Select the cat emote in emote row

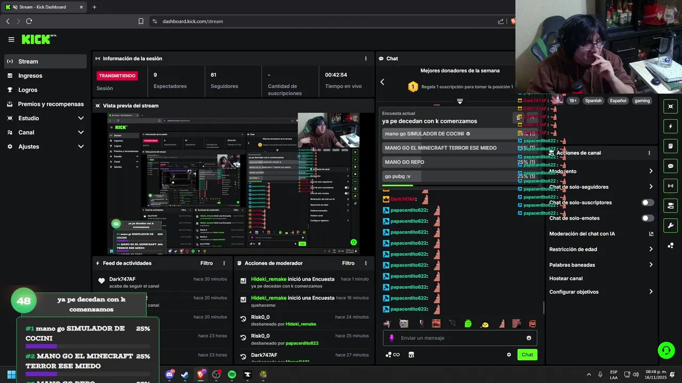(404, 323)
